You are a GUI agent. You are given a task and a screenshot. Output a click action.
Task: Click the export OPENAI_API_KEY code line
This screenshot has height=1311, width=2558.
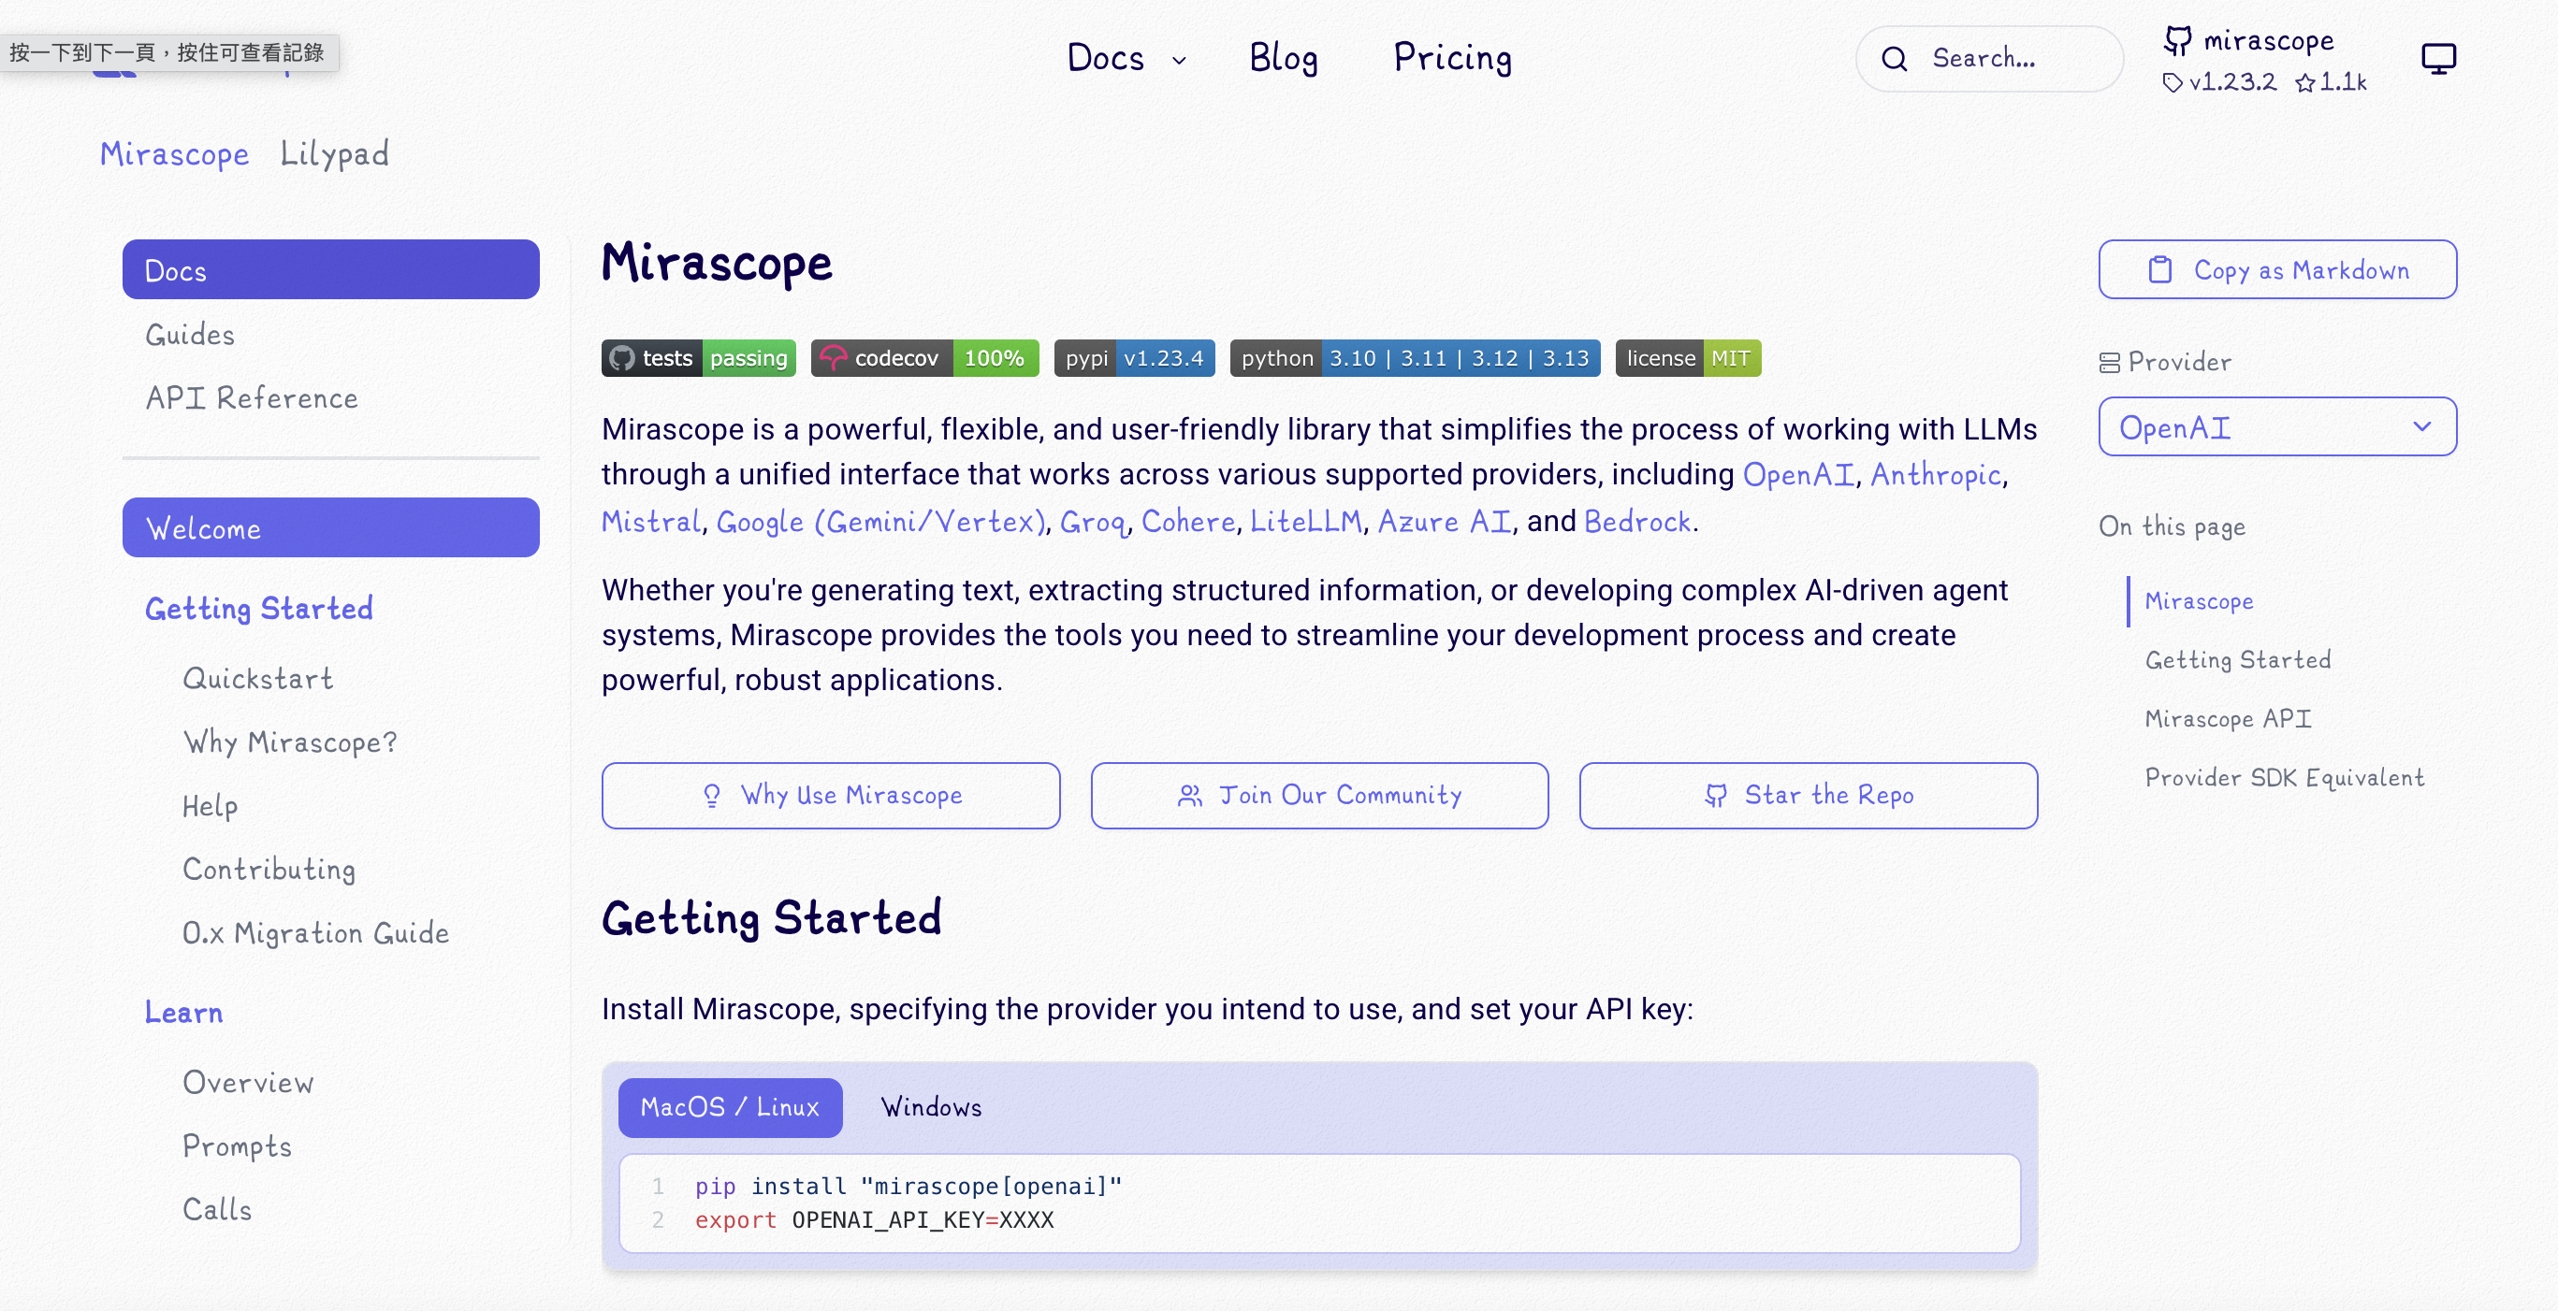(874, 1219)
